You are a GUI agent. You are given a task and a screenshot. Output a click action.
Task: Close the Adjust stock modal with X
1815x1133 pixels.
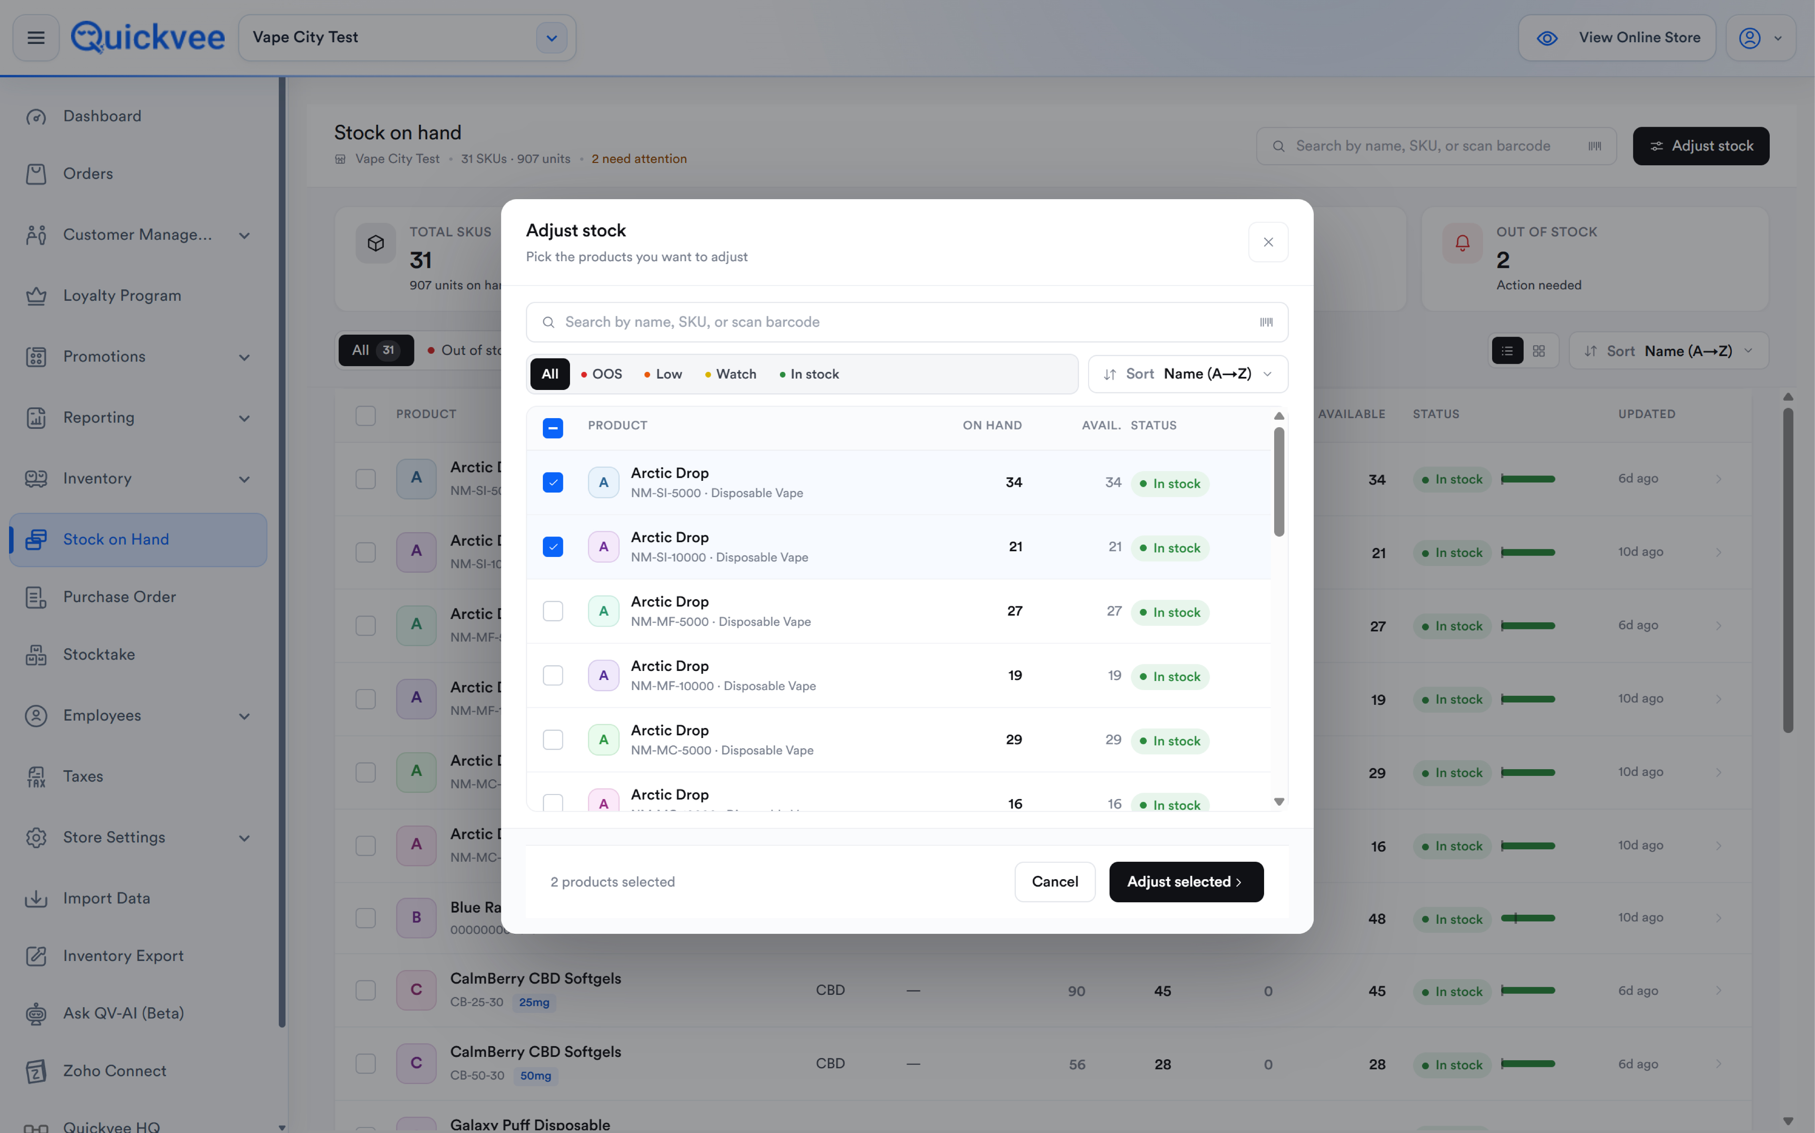[x=1268, y=242]
